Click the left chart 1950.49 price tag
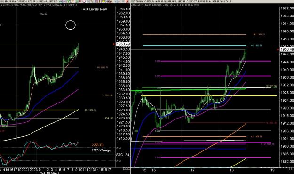Viewport: 294px width, 174px height. coord(123,44)
